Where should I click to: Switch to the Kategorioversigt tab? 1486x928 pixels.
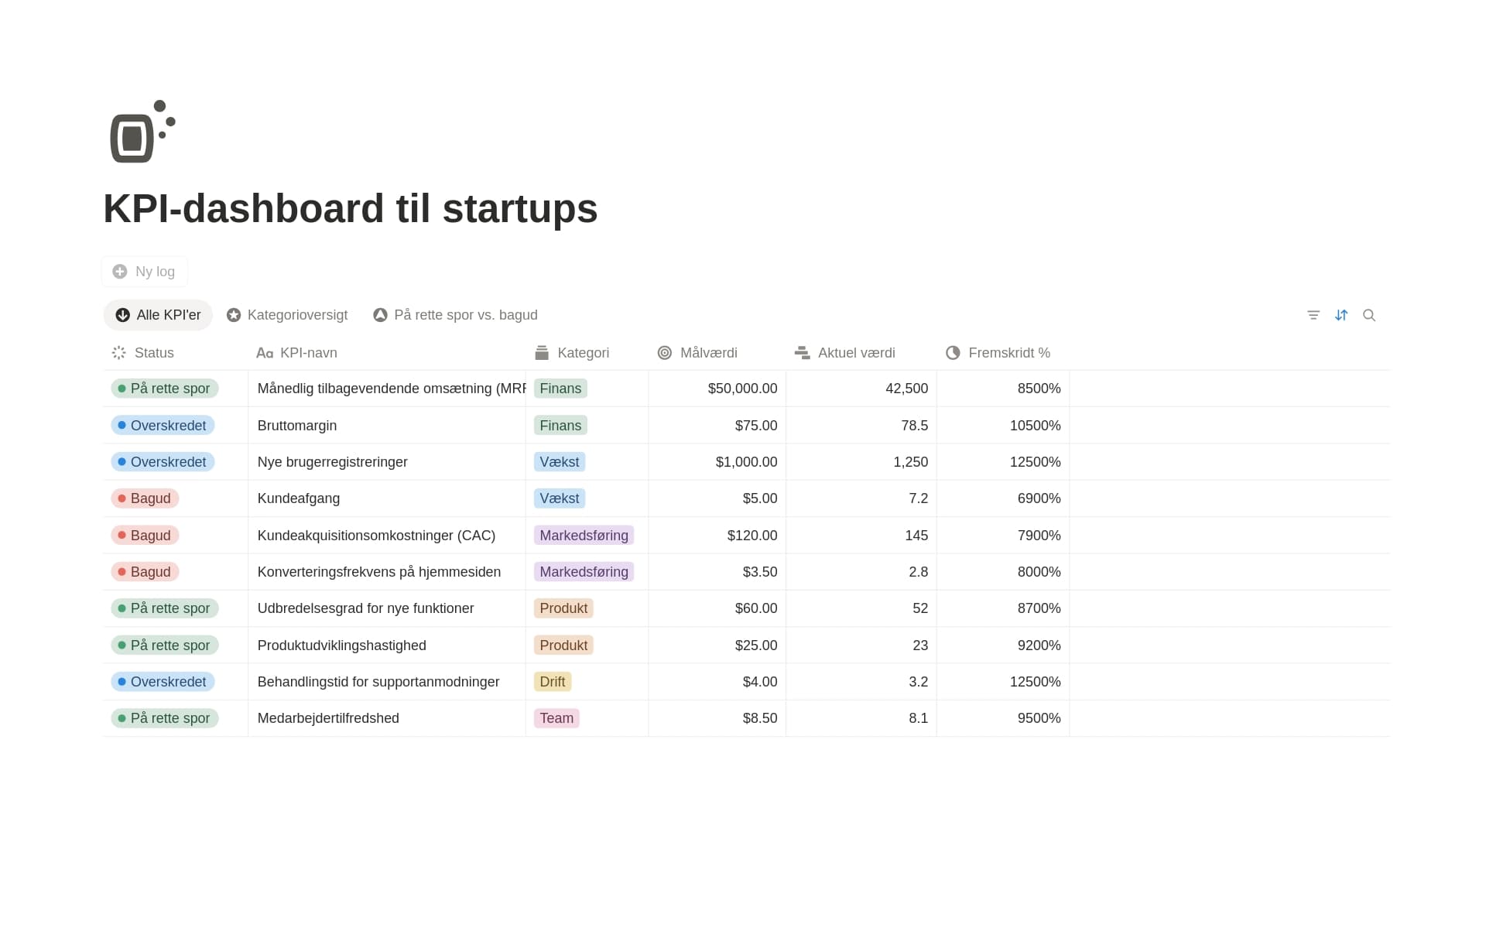tap(287, 315)
